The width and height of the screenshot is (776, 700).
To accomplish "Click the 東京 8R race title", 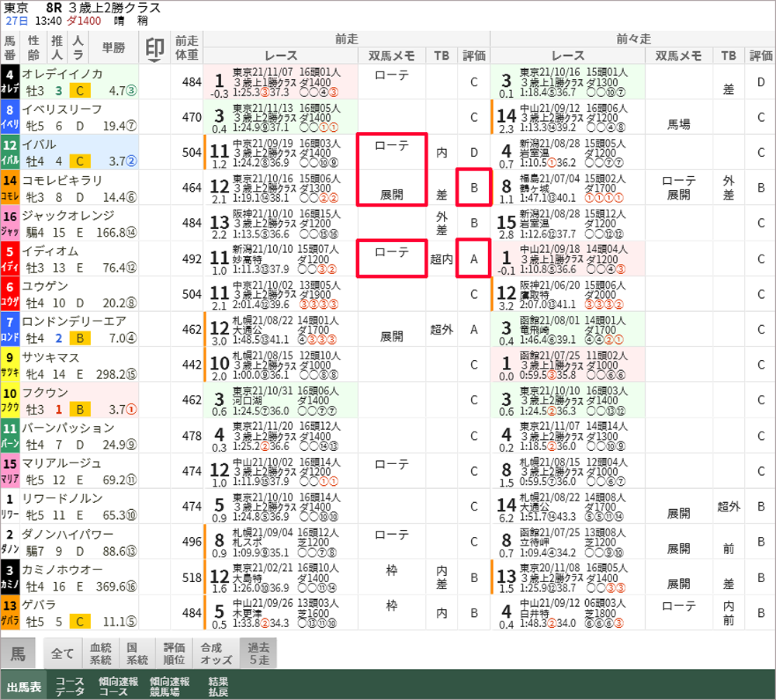I will (x=83, y=8).
